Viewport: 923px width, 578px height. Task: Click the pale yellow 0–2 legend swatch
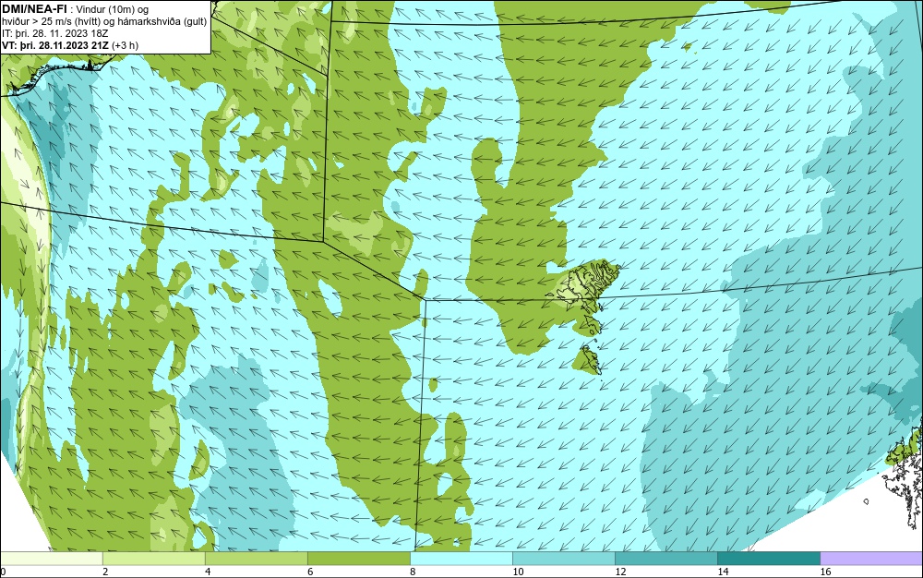pos(51,558)
